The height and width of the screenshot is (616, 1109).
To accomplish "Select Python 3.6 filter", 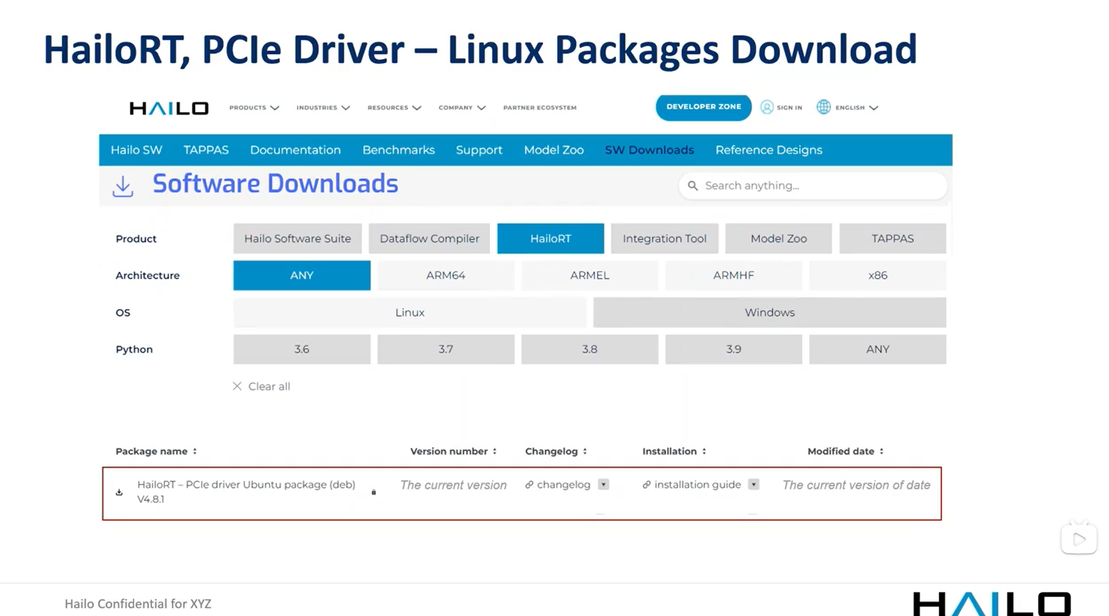I will [302, 349].
